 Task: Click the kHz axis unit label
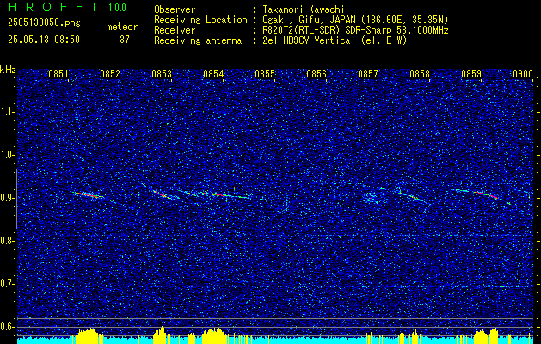tap(8, 70)
